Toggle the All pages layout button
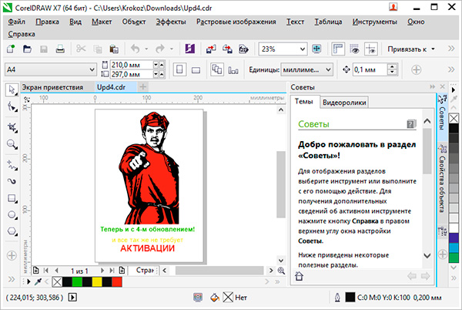 (x=217, y=70)
